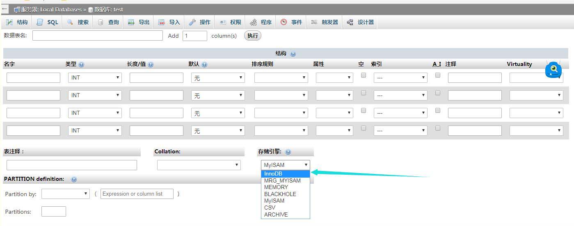Click the blue monster mascot icon
This screenshot has height=226, width=574.
click(553, 70)
